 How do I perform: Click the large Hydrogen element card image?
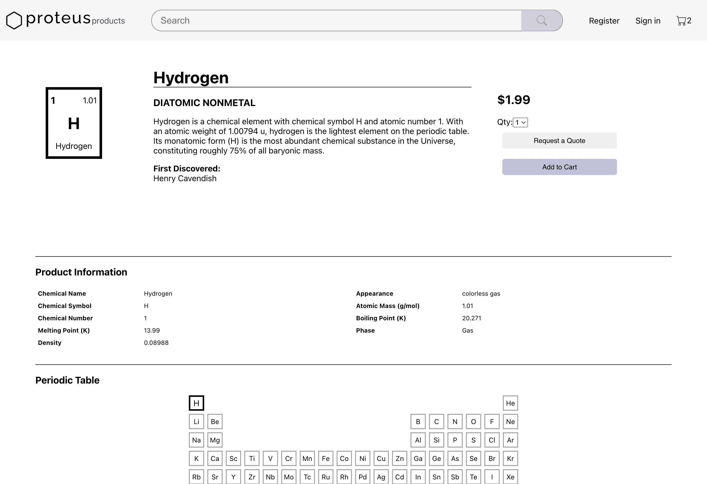tap(74, 123)
